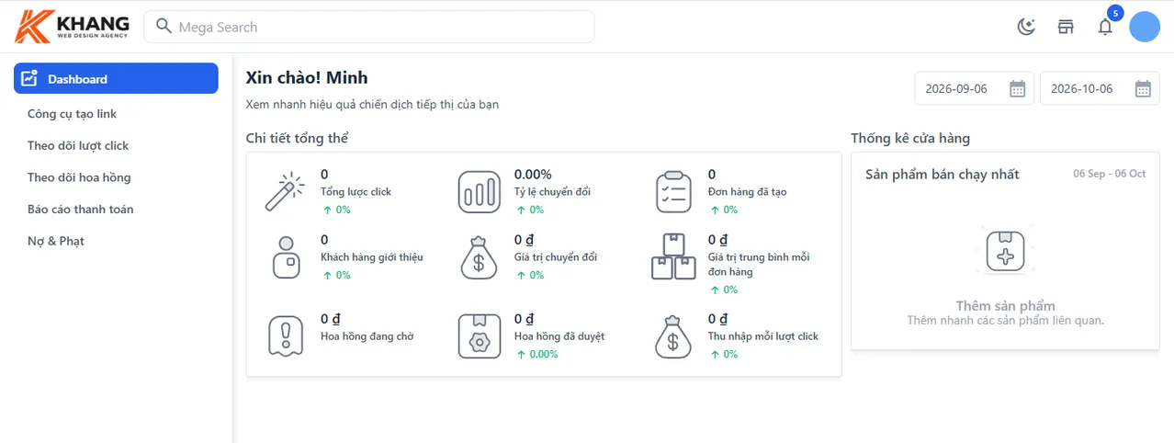
Task: Click the end date field 2026-10-06
Action: click(1100, 89)
